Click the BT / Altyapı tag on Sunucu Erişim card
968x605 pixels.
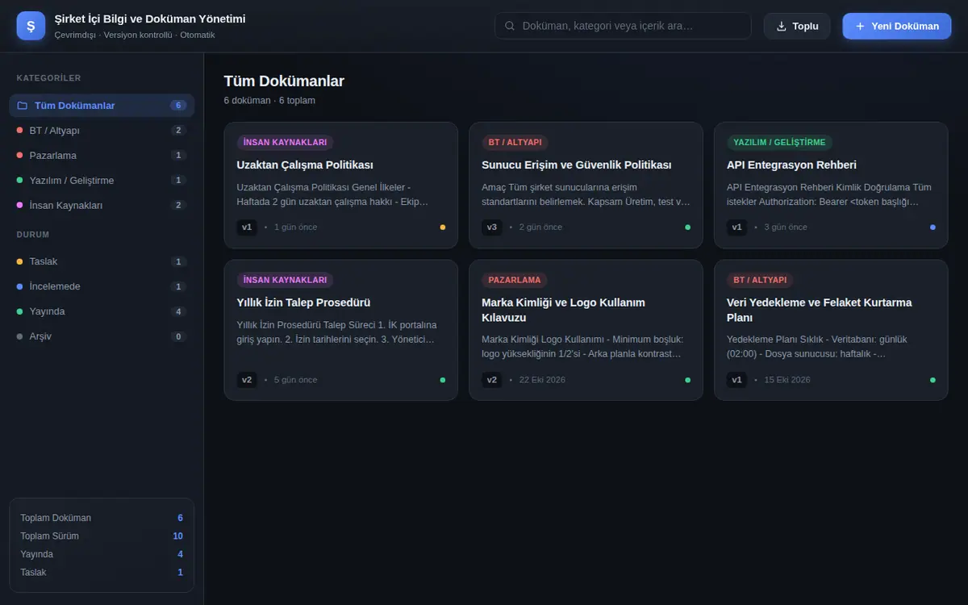[515, 143]
